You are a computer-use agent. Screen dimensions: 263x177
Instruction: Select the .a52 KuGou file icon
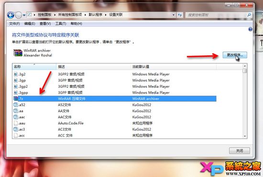[16, 105]
